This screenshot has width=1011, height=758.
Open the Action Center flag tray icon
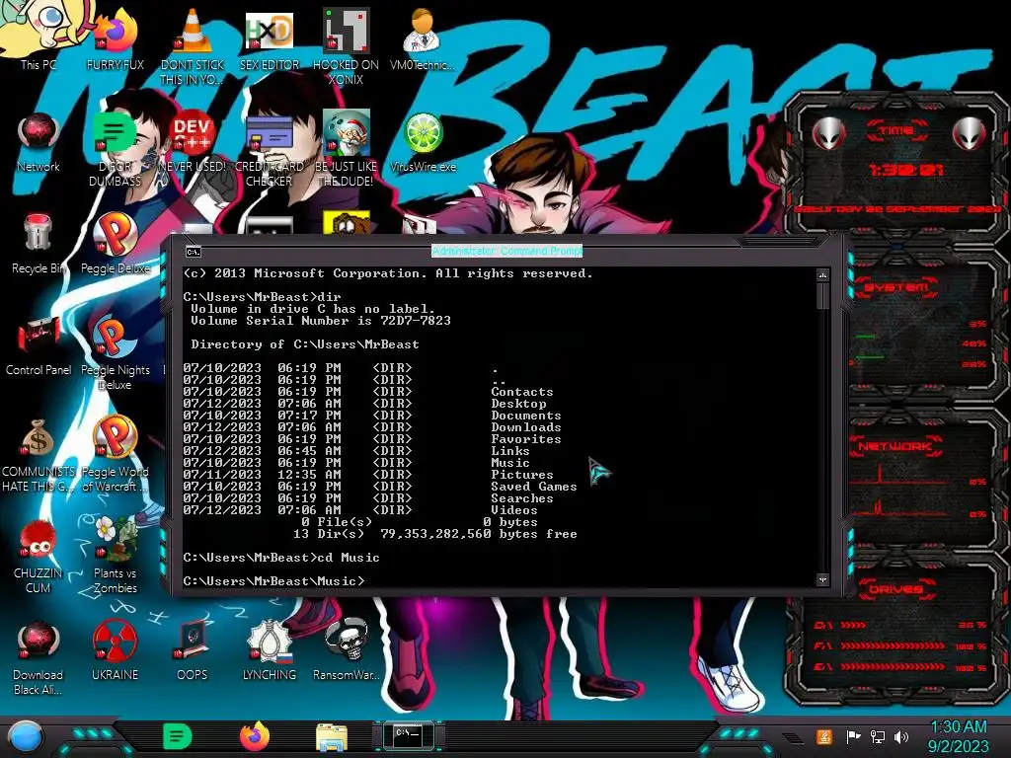tap(853, 736)
